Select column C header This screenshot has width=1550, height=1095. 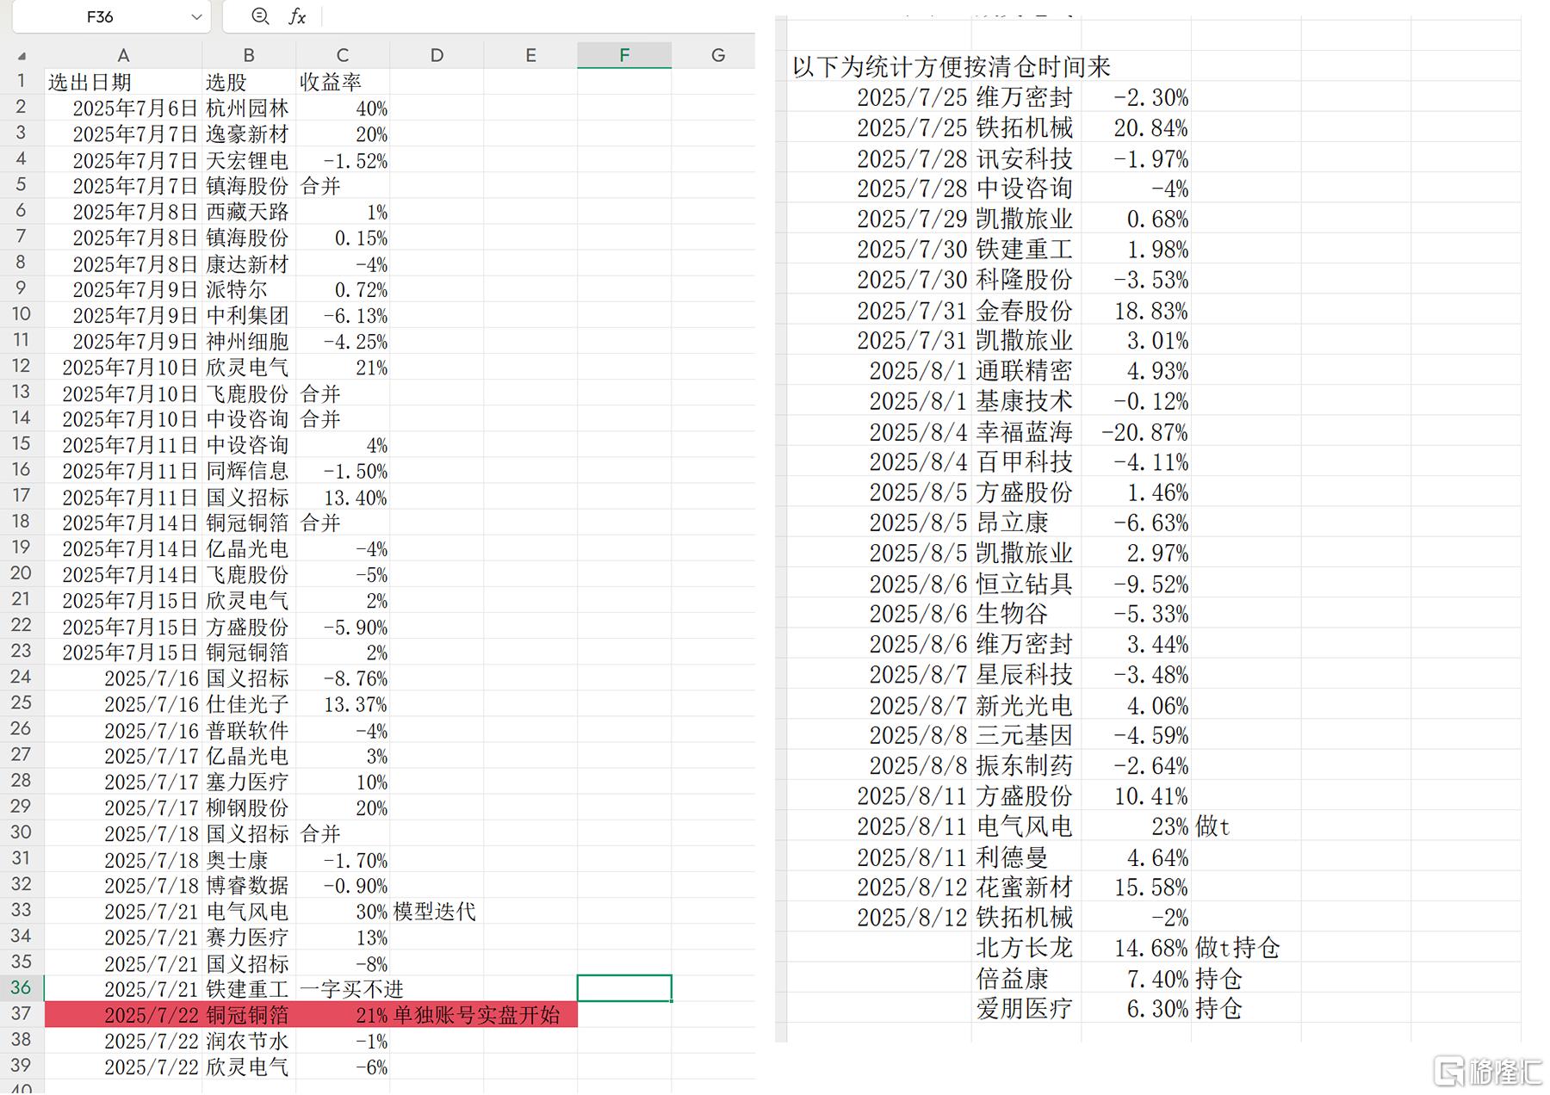[343, 55]
